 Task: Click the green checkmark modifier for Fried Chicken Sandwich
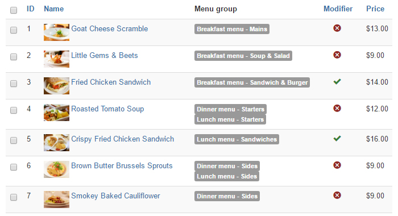(337, 81)
